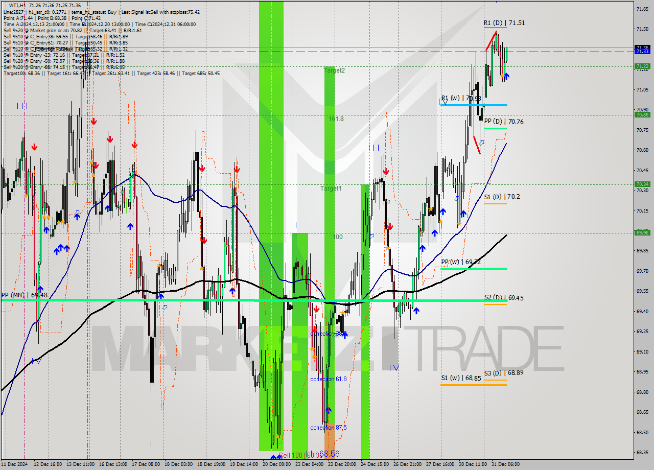Screen dimensions: 654x470
Task: Click the 'correction 87.5' label
Action: pos(329,428)
